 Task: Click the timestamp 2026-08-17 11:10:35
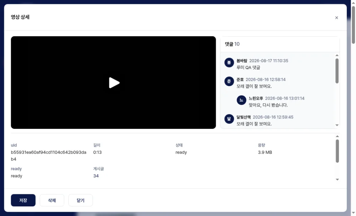pos(268,60)
